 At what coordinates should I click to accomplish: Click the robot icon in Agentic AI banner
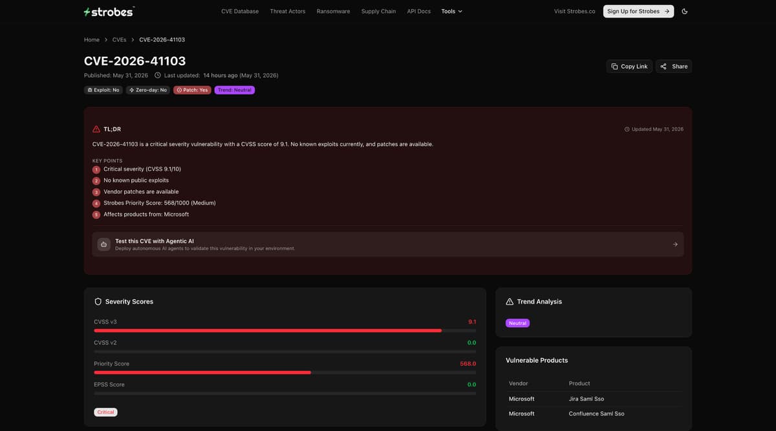point(104,244)
